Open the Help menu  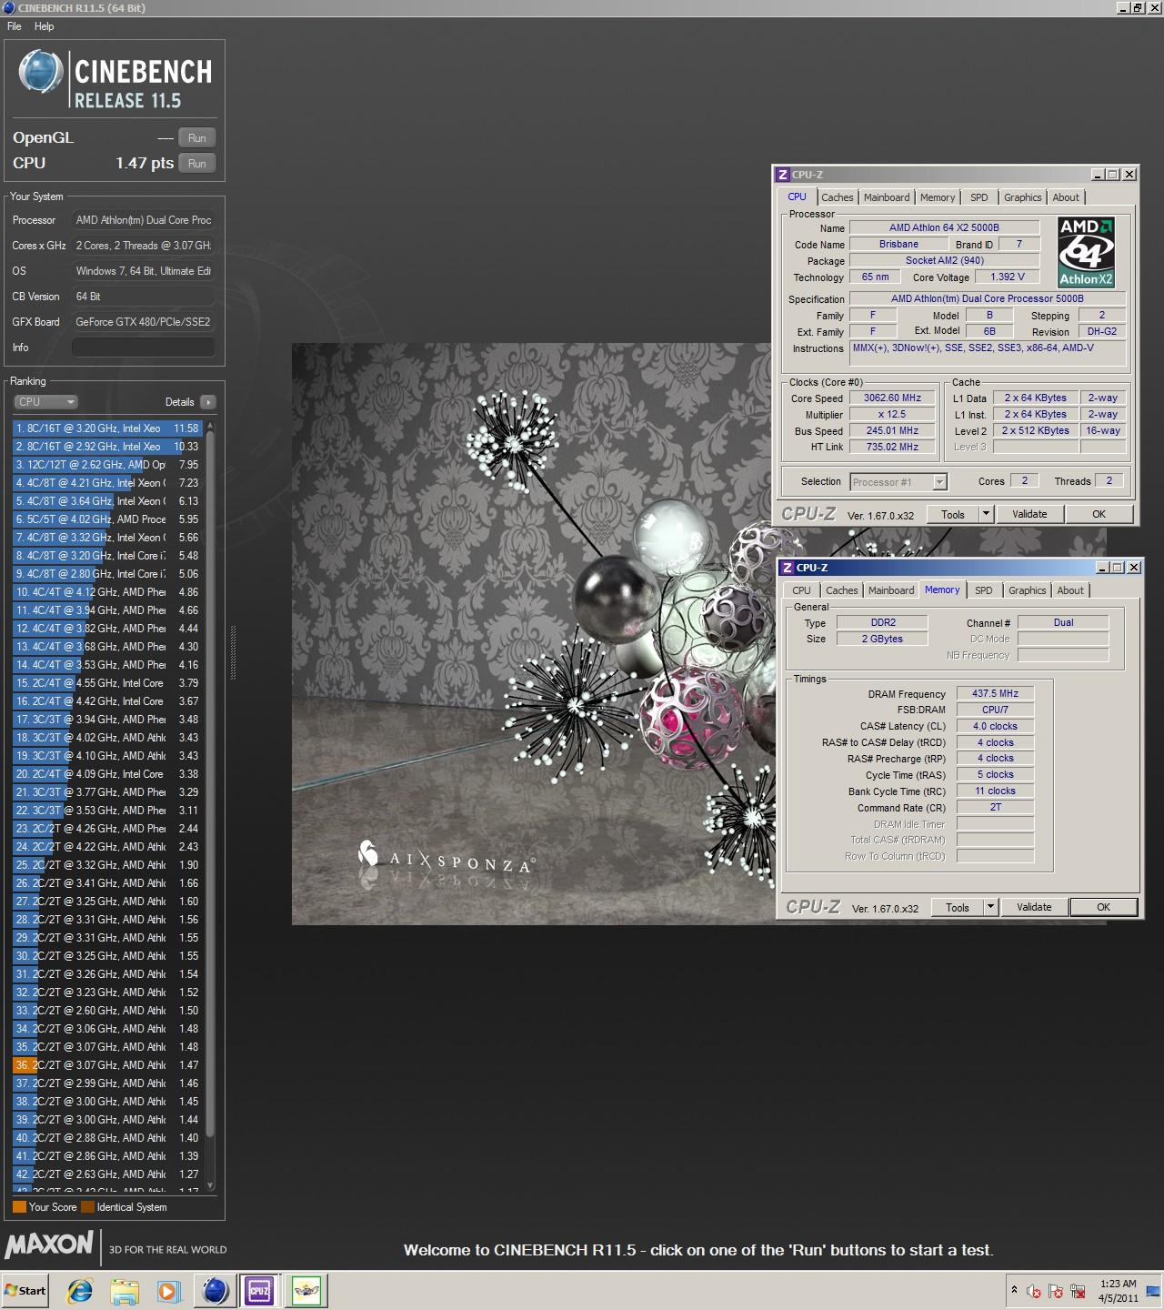tap(44, 26)
